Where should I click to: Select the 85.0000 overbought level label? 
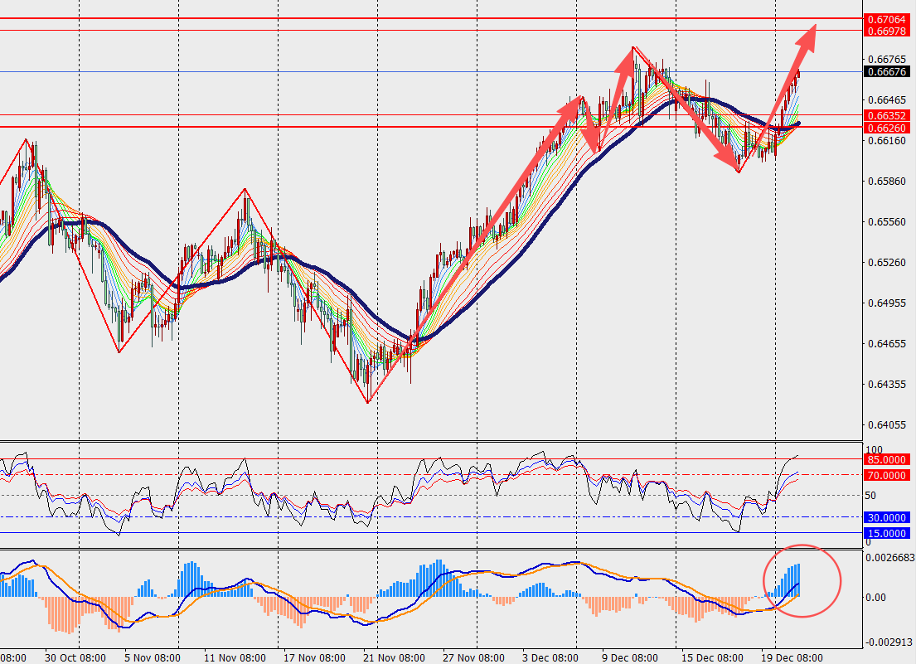tap(889, 459)
